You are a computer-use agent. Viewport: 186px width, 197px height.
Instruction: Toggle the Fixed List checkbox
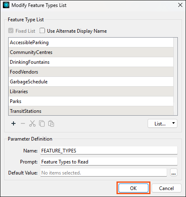click(x=11, y=31)
